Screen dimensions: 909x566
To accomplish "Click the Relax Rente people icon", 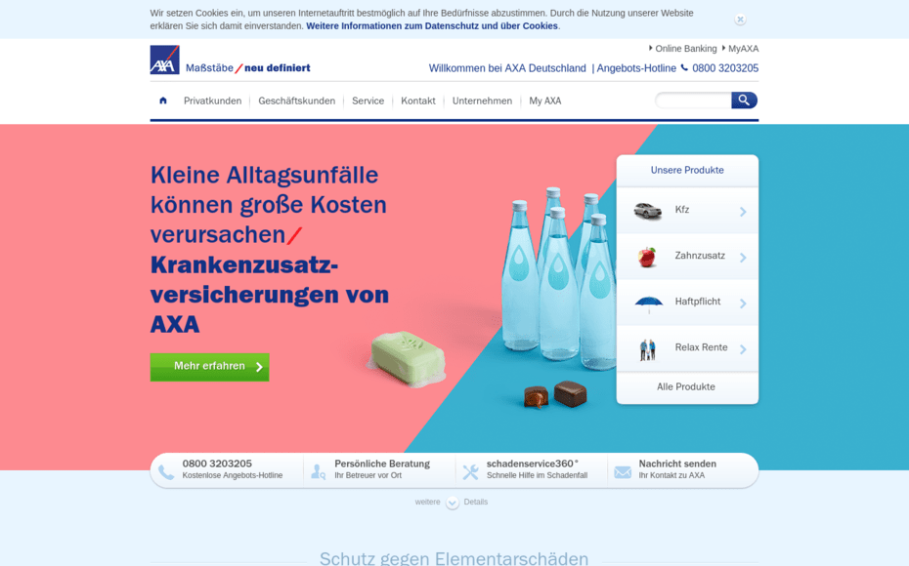I will tap(647, 348).
